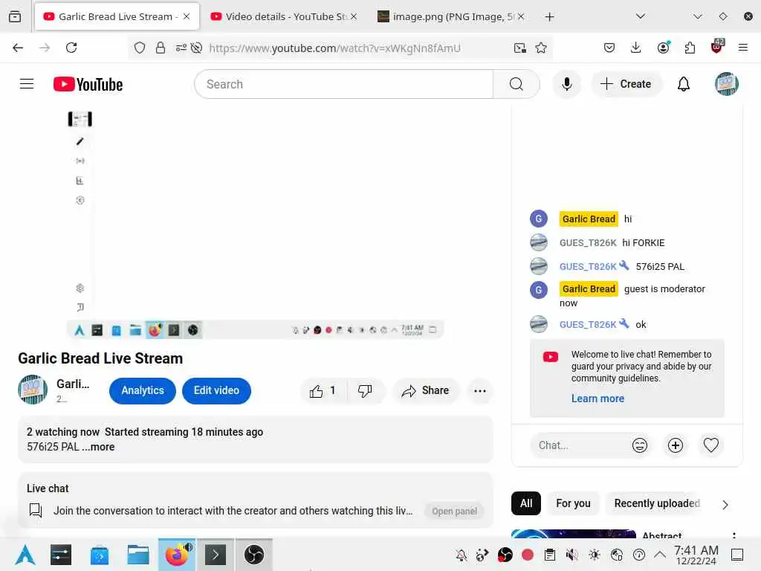Image resolution: width=761 pixels, height=571 pixels.
Task: Switch to image.png tab
Action: (x=451, y=16)
